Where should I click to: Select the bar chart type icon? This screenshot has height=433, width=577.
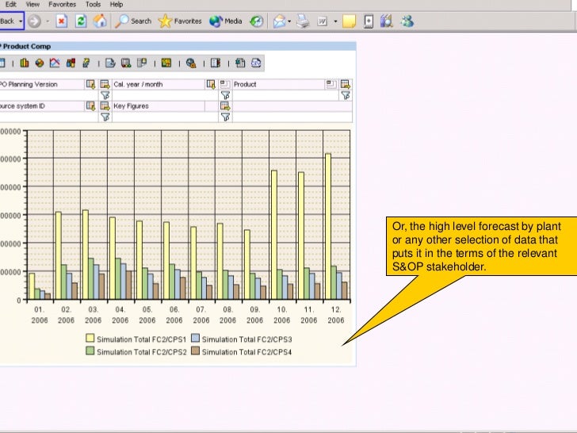[x=25, y=63]
